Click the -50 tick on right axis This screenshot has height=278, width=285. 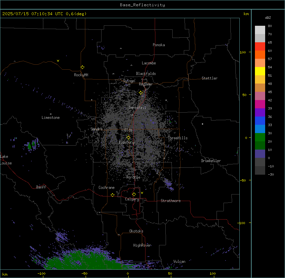point(243,180)
